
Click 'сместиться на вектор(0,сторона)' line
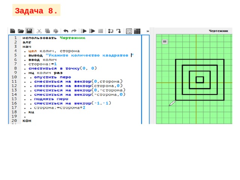click(78, 81)
